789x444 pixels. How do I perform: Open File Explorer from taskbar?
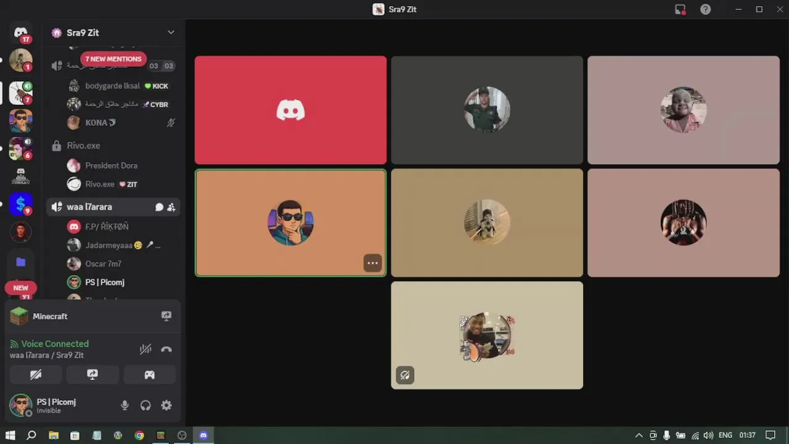54,435
